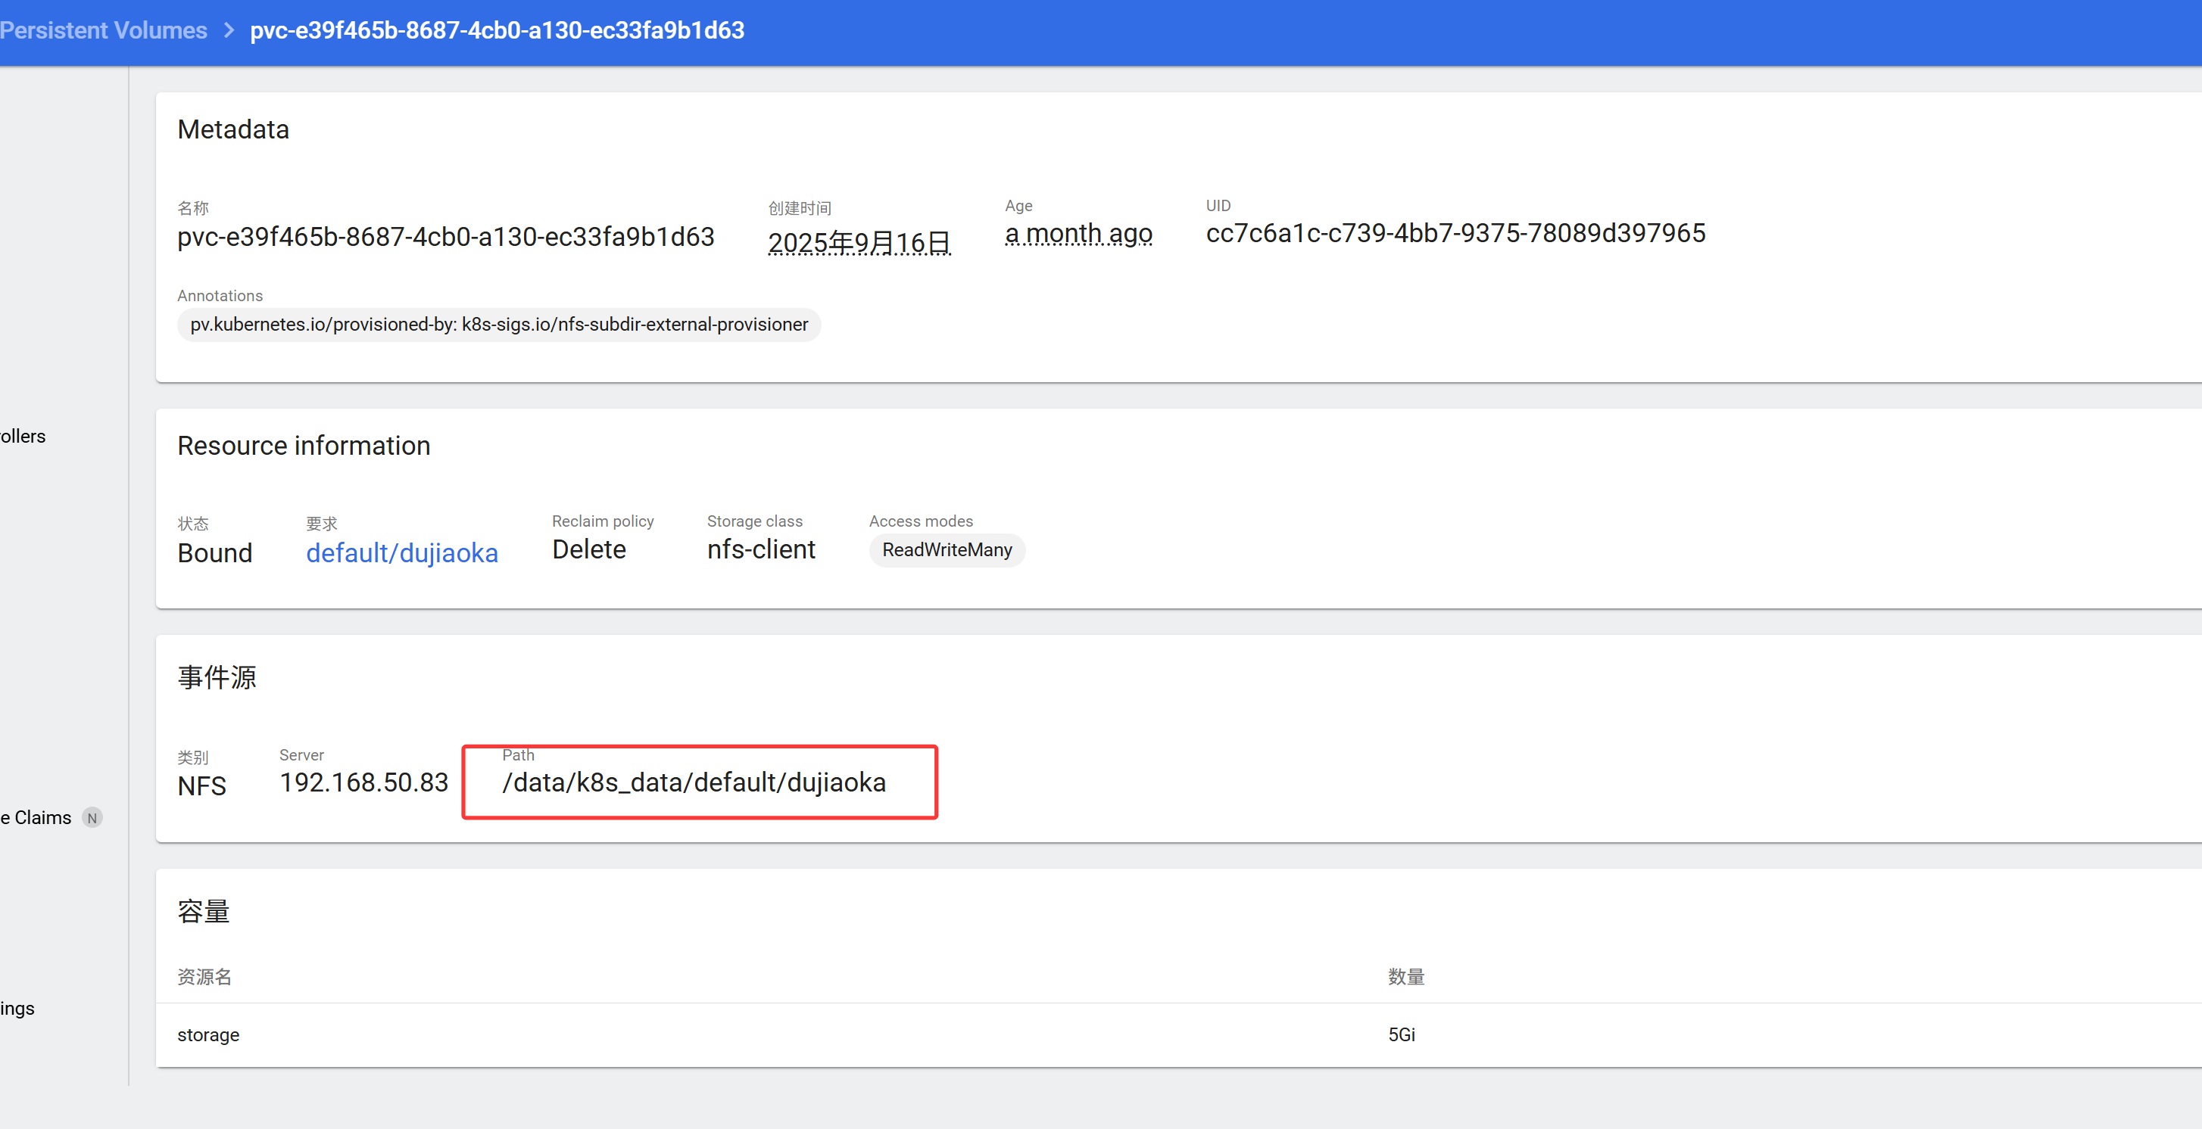Click the 数量 column header
Image resolution: width=2202 pixels, height=1129 pixels.
pos(1405,977)
